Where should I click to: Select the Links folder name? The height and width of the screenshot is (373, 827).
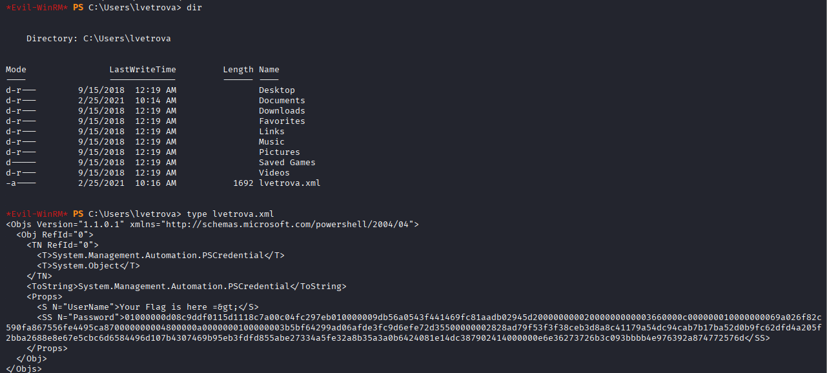pos(272,132)
